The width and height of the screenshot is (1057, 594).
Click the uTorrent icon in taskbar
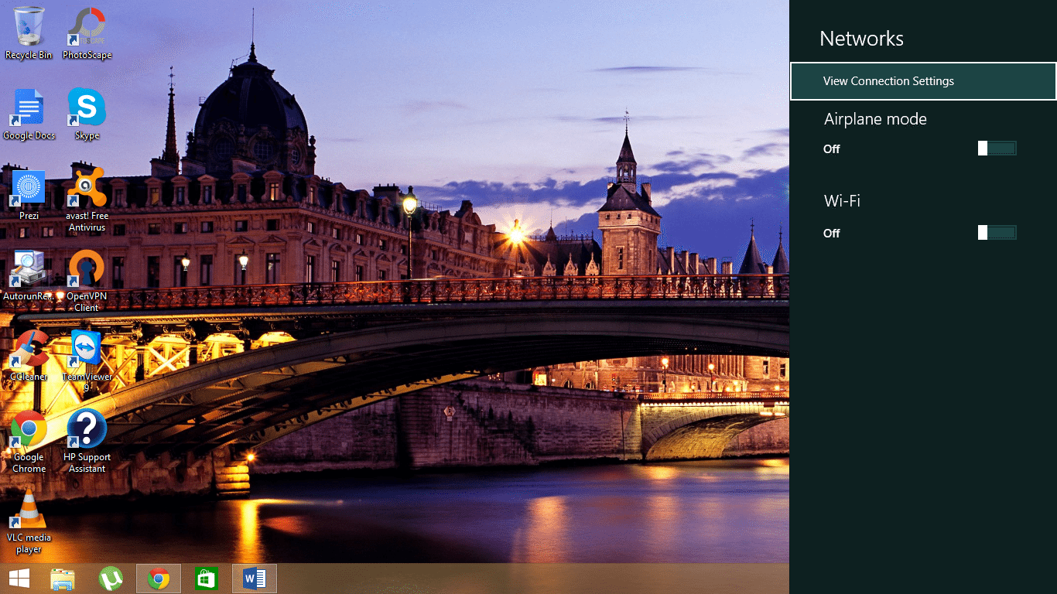pyautogui.click(x=111, y=579)
